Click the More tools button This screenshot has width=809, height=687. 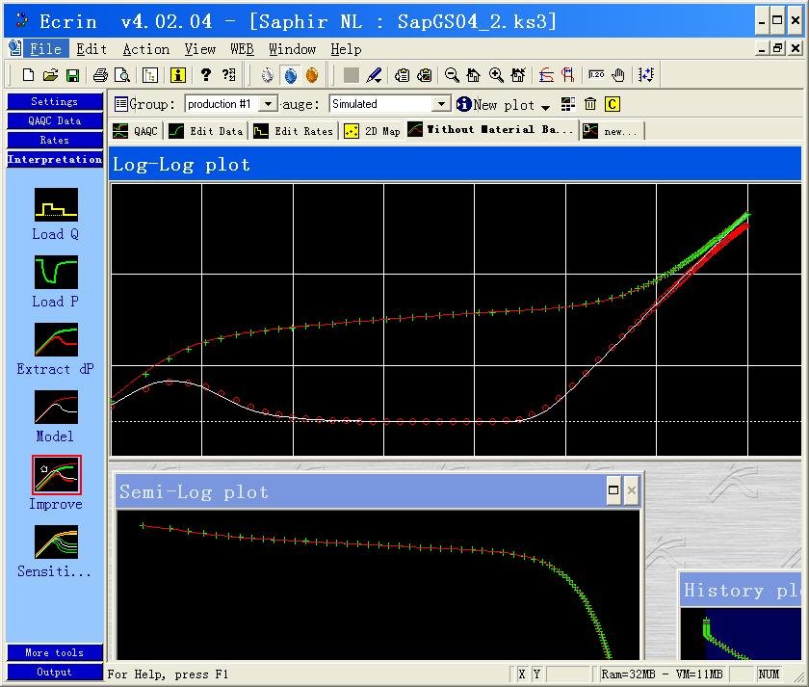[55, 652]
